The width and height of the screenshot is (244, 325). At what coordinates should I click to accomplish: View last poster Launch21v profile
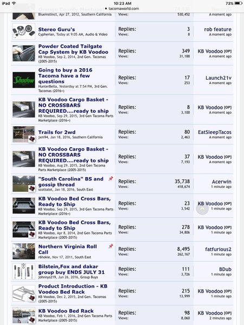pyautogui.click(x=219, y=78)
